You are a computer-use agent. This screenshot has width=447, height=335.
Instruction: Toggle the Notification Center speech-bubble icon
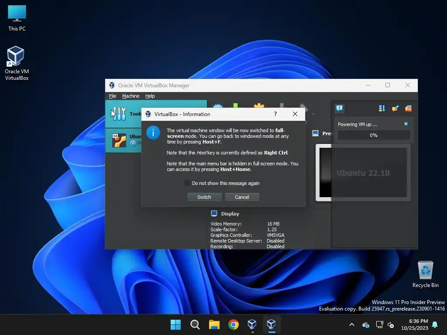point(340,108)
